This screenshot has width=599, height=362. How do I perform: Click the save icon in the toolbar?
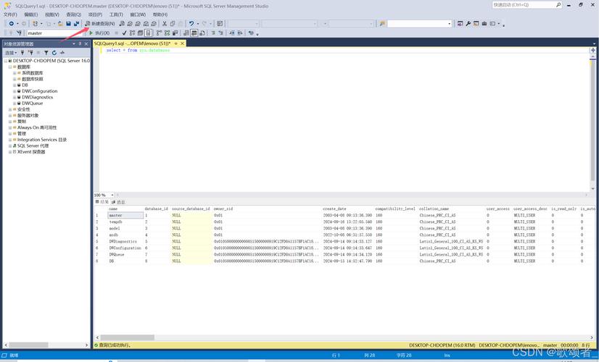pos(68,24)
